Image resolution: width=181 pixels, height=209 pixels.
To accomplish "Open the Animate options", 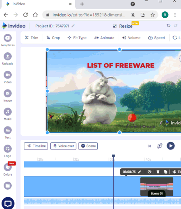I will click(104, 38).
